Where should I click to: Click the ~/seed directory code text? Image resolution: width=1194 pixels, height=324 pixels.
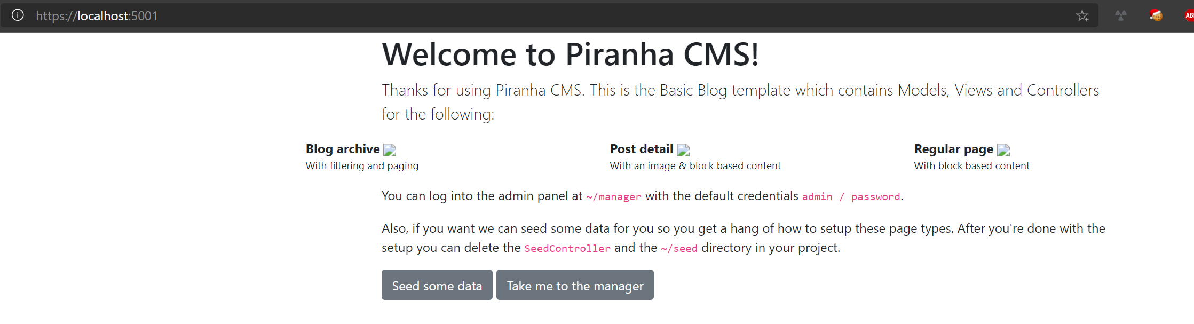(678, 248)
